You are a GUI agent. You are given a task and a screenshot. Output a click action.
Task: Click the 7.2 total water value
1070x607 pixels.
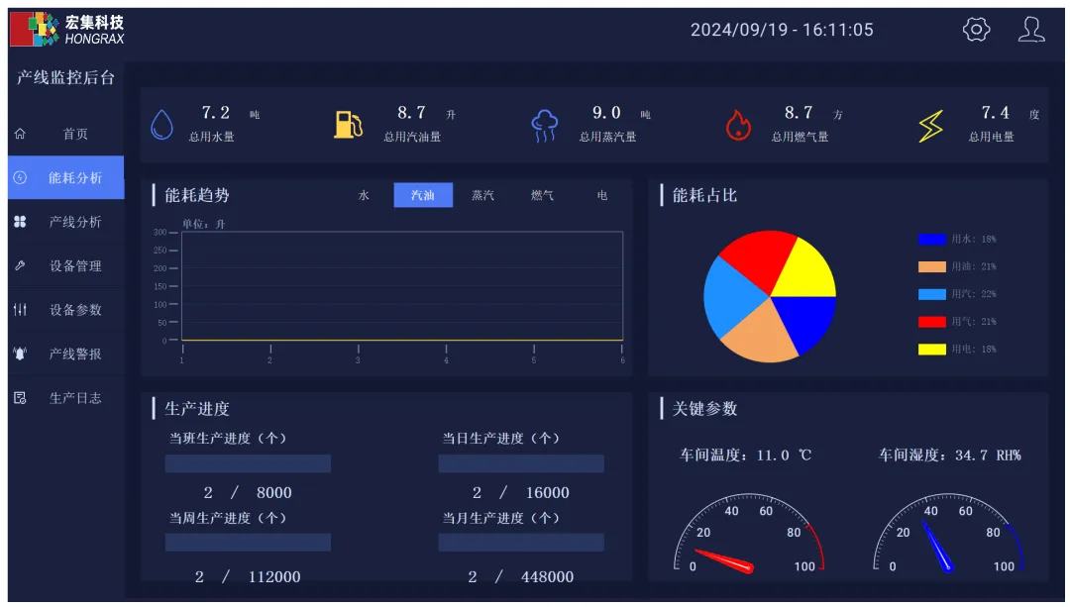click(216, 113)
